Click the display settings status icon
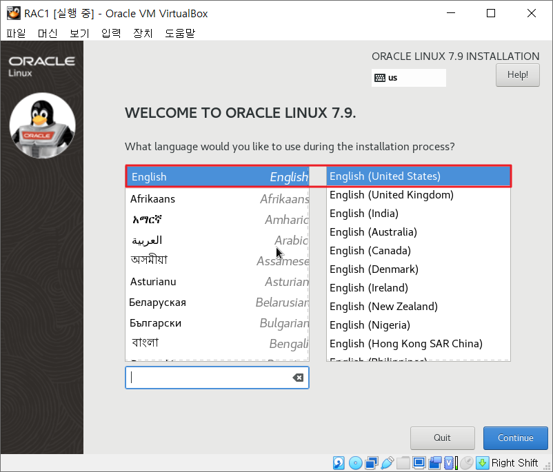The height and width of the screenshot is (472, 553). tap(419, 463)
